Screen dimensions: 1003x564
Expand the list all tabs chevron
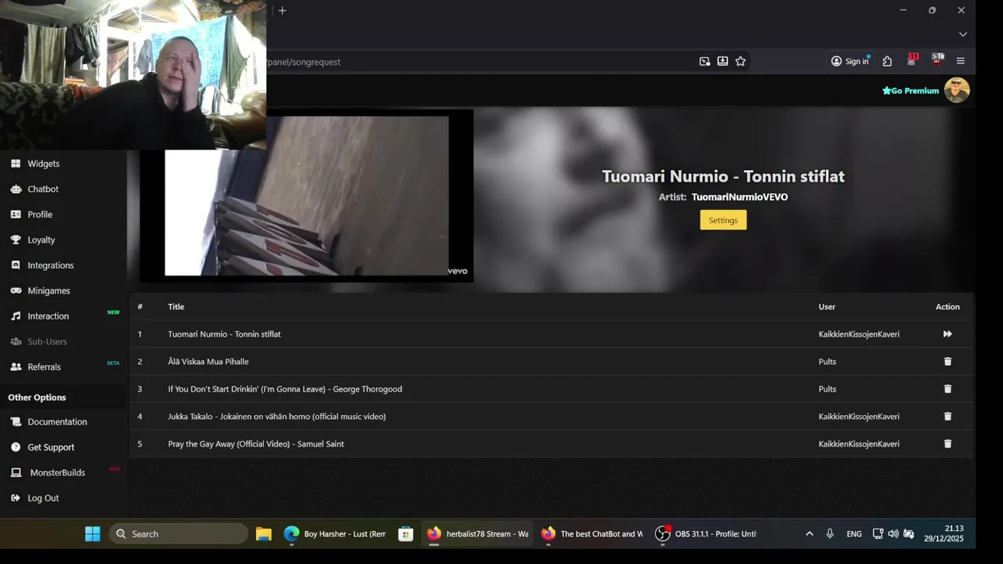963,34
